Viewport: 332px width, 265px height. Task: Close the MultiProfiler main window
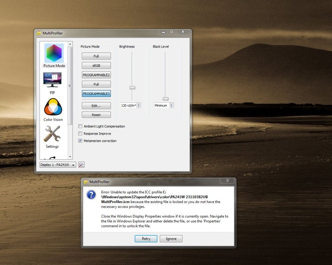pyautogui.click(x=183, y=32)
